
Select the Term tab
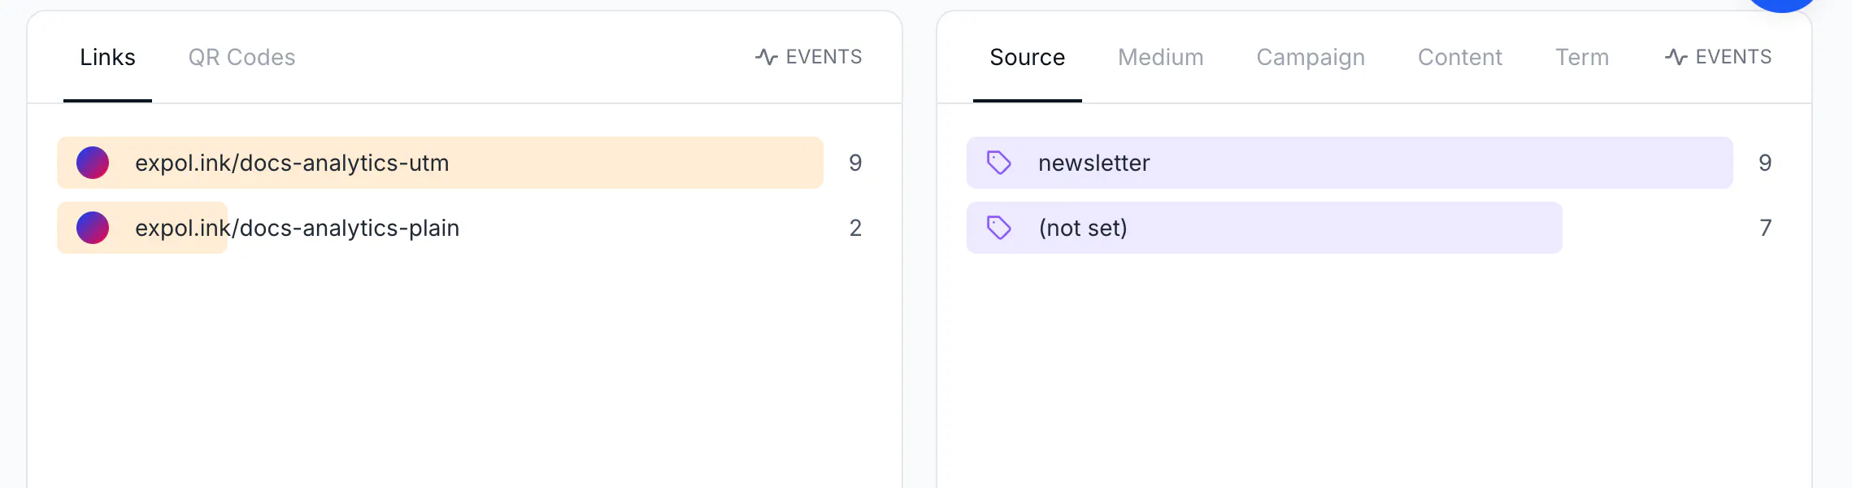tap(1582, 57)
